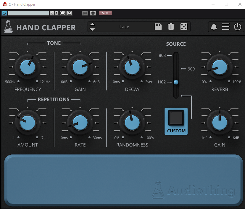
Task: Randomize parameters with the dice icon
Action: (184, 27)
